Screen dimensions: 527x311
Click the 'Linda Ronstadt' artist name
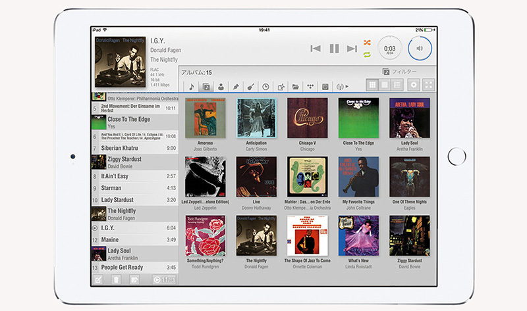(358, 267)
